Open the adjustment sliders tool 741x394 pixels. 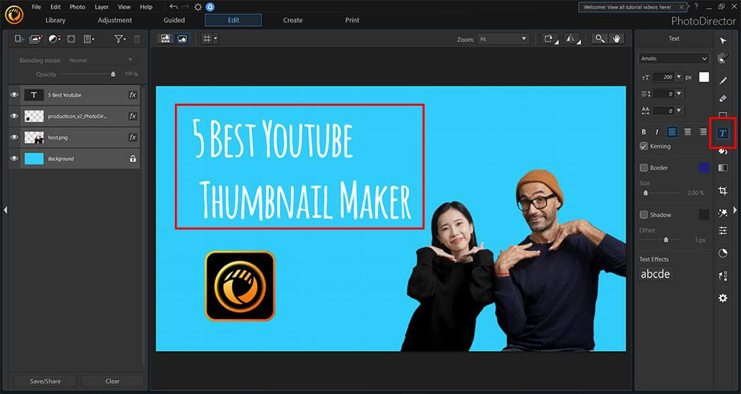coord(722,230)
